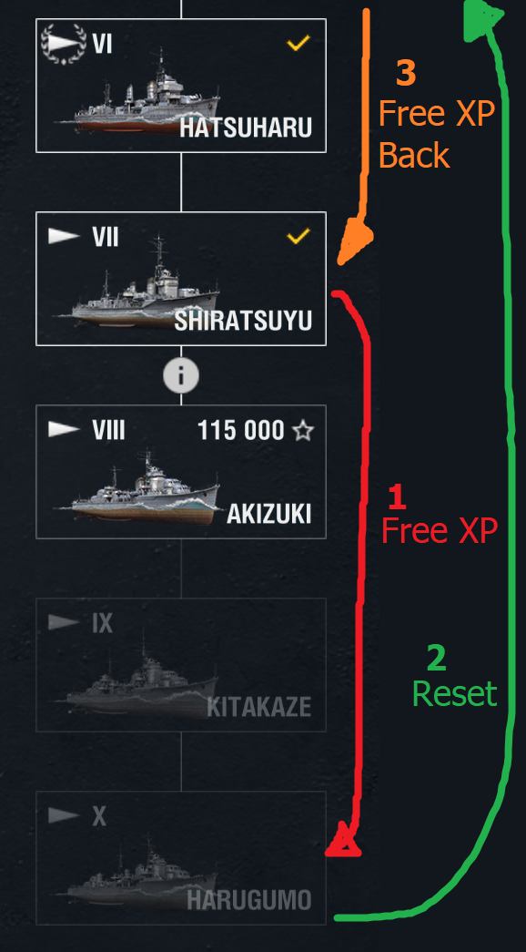Click the laurel wreath flag icon on Hatsuharu

[63, 44]
